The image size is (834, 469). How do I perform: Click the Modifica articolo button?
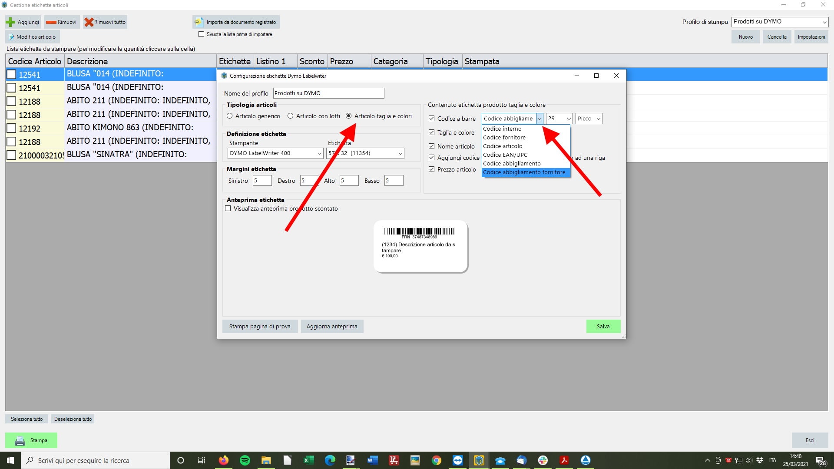click(33, 37)
